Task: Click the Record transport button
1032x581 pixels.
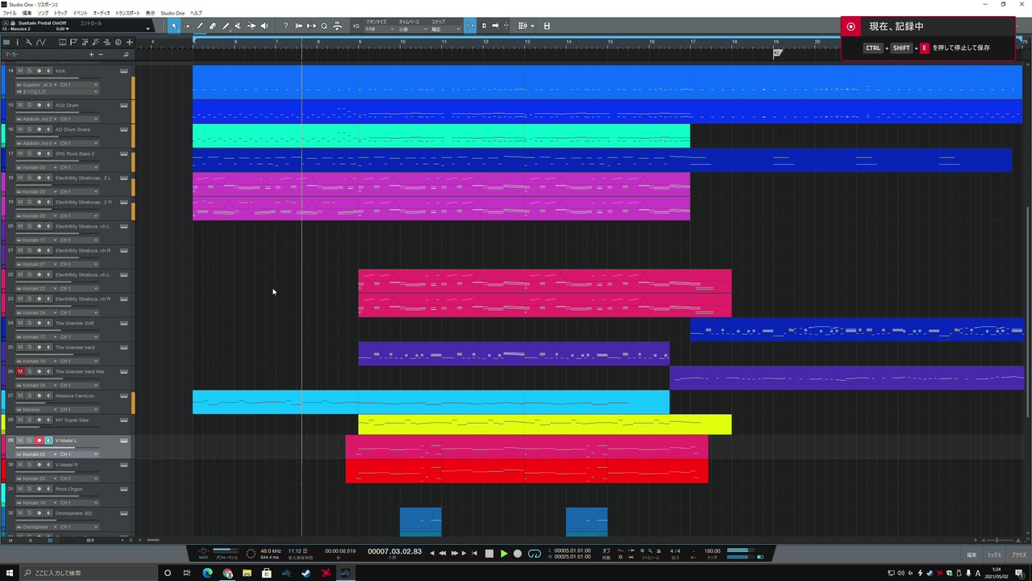Action: click(x=518, y=554)
